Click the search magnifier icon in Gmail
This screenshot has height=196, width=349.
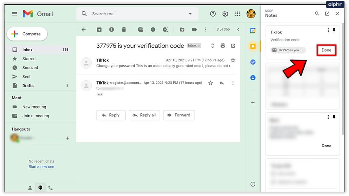[84, 14]
